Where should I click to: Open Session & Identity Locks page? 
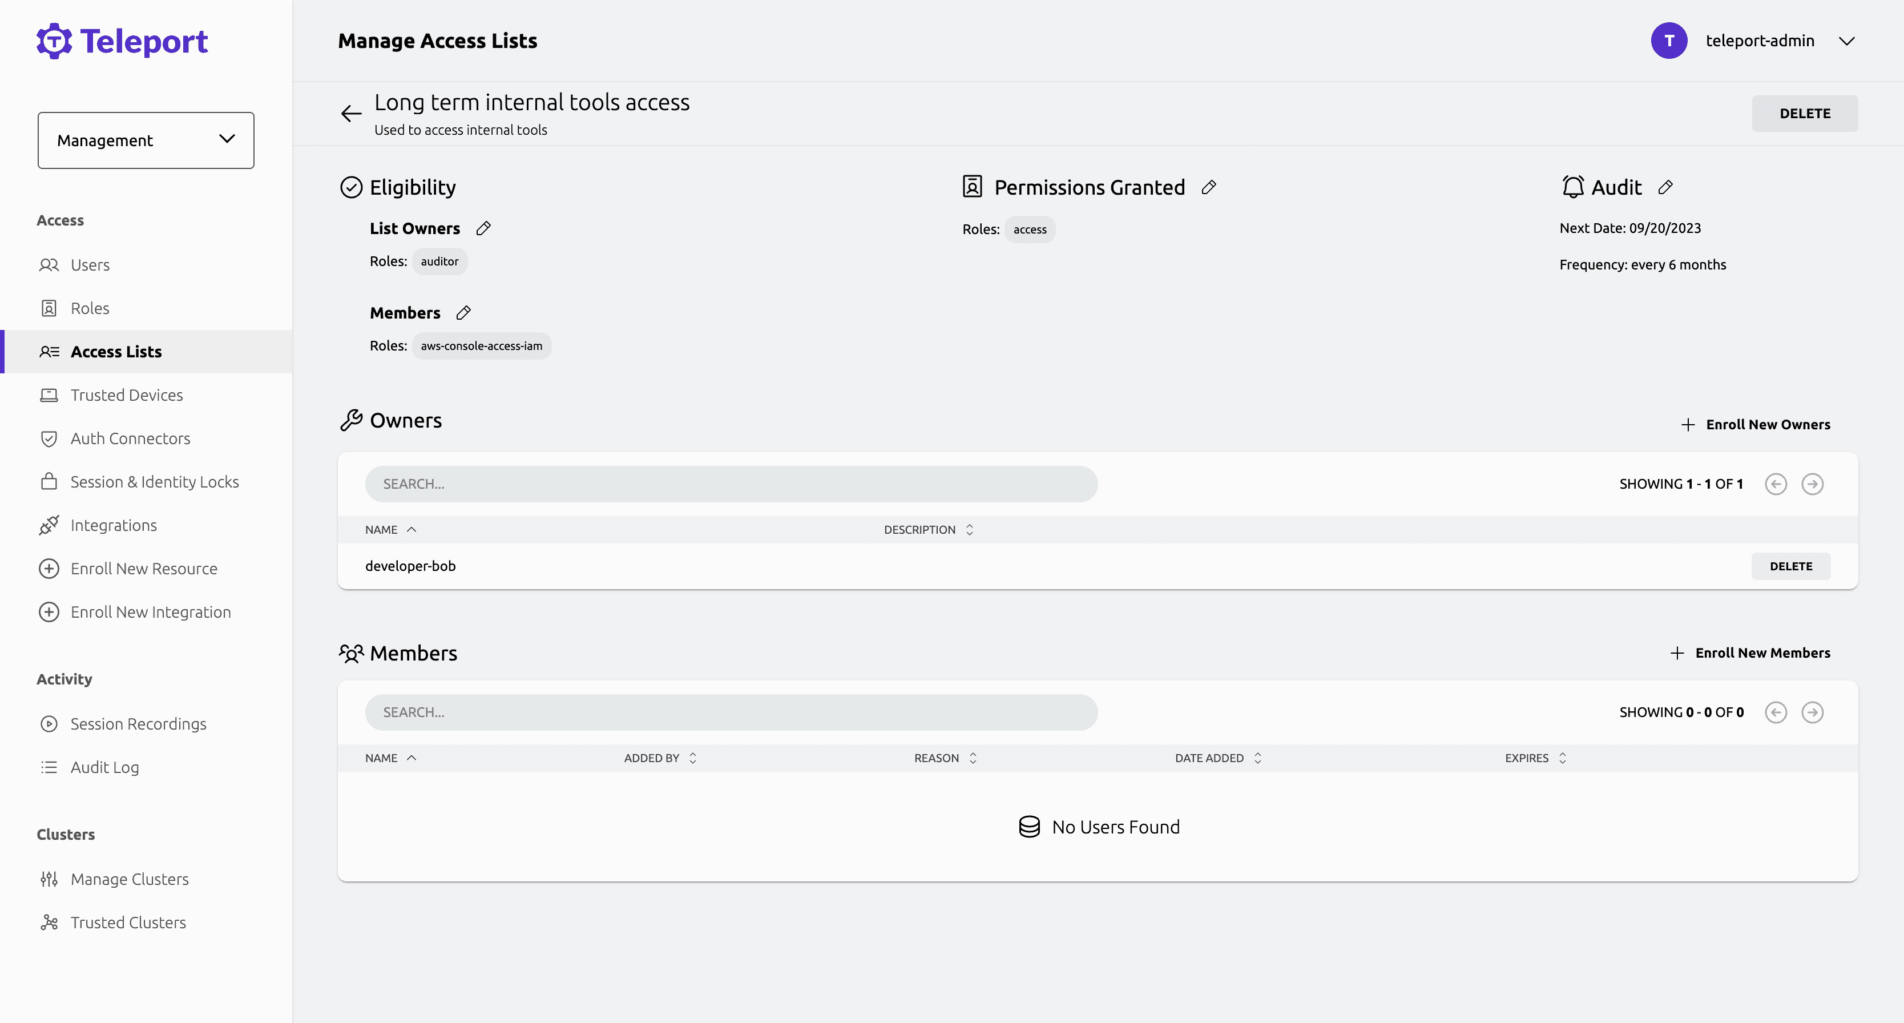pyautogui.click(x=155, y=481)
